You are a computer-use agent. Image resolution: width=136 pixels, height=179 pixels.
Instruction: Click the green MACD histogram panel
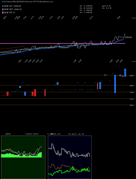(23, 157)
